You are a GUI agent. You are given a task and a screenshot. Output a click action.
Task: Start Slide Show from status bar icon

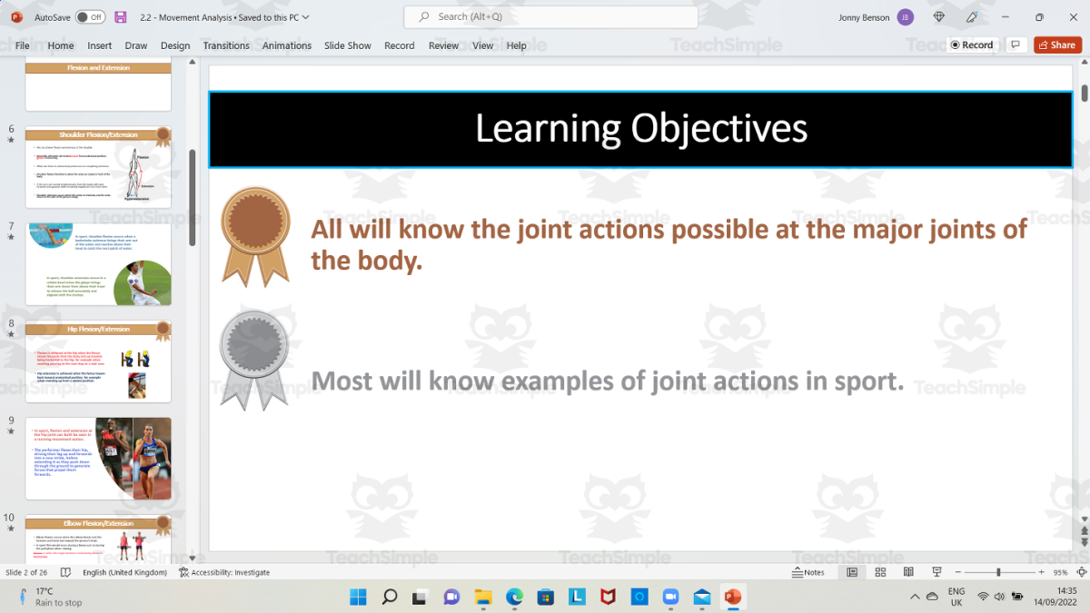937,573
